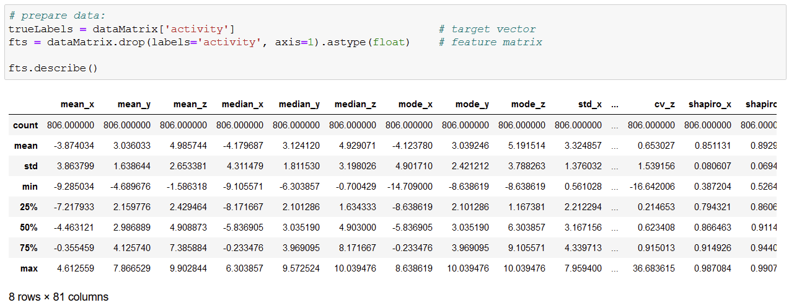This screenshot has width=789, height=305.
Task: Click the '# target vector' comment
Action: pyautogui.click(x=487, y=29)
